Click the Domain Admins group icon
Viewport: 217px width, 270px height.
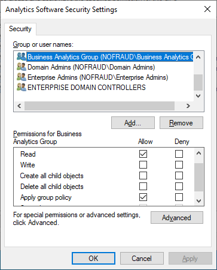click(22, 67)
